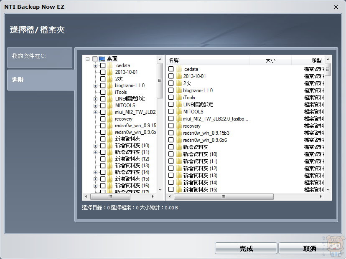Click tree panel scroll down arrow
346x259 pixels.
click(x=160, y=190)
